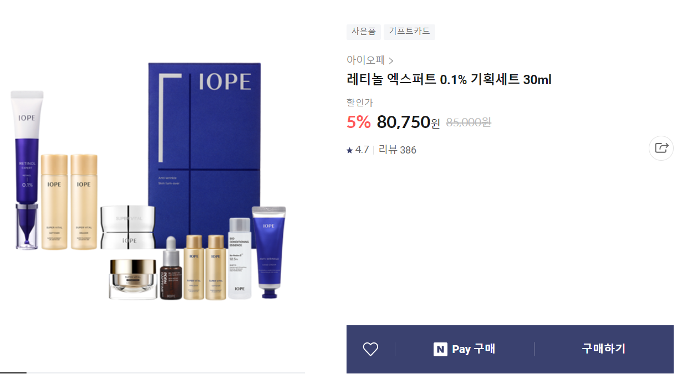
Task: Click the Bio Conditioning Essence bottle image
Action: click(x=240, y=259)
